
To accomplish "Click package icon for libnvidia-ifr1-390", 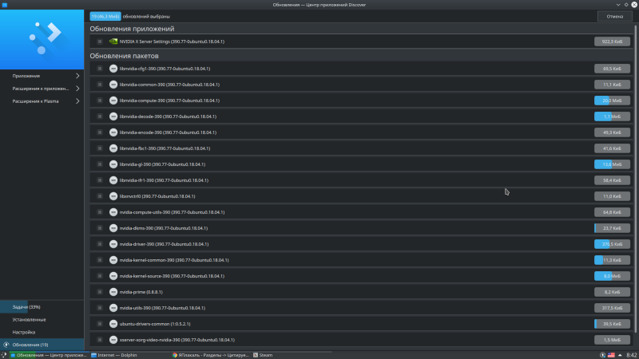I will 113,180.
